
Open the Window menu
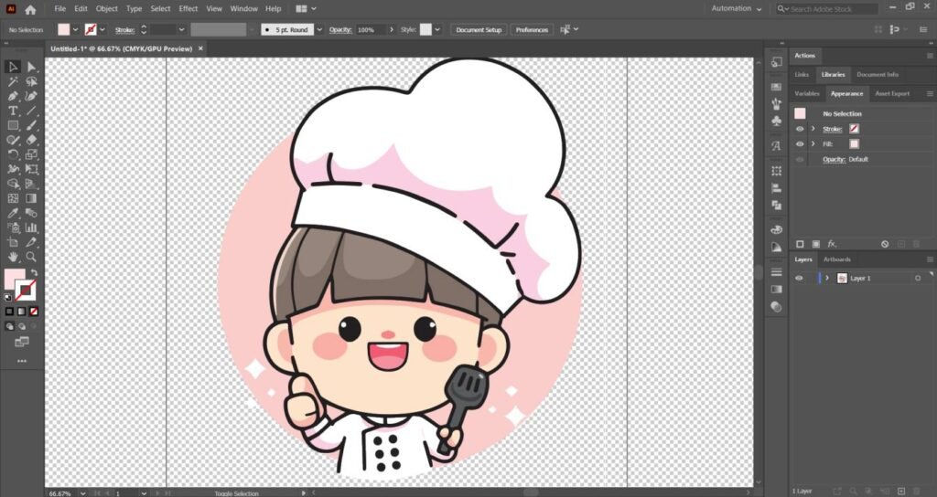pos(243,9)
